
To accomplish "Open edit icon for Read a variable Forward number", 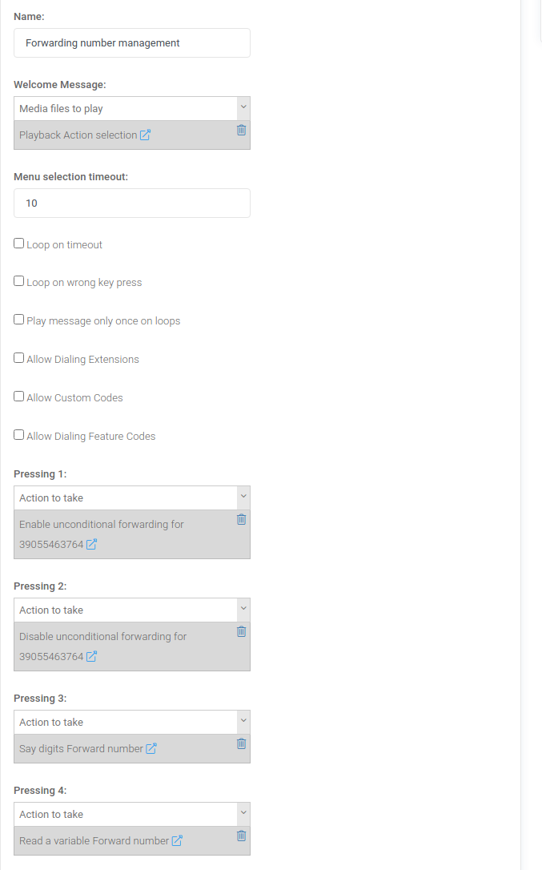I will [177, 840].
